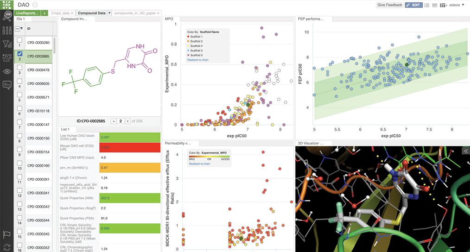Click the flag icon in left sidebar
470x252 pixels.
pyautogui.click(x=7, y=234)
